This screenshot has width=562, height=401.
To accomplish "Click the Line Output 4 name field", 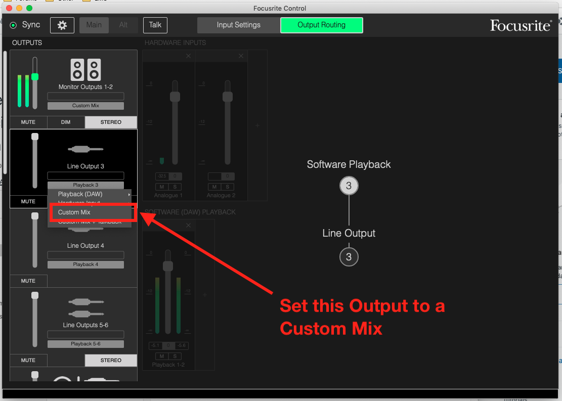I will click(85, 255).
